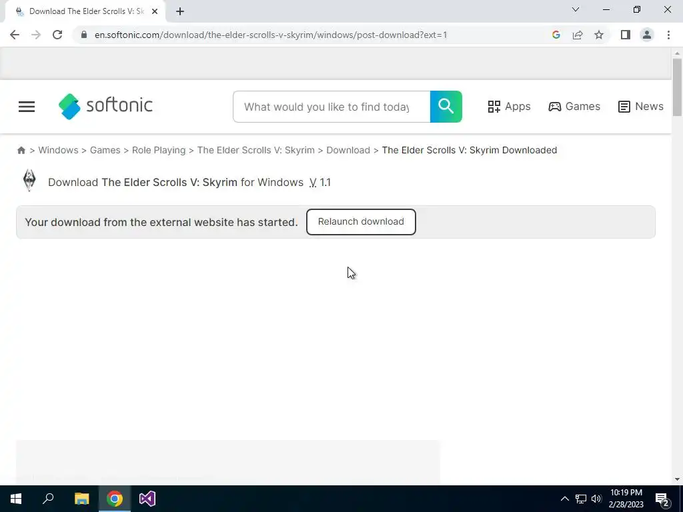Go forward in browser history

tap(36, 35)
